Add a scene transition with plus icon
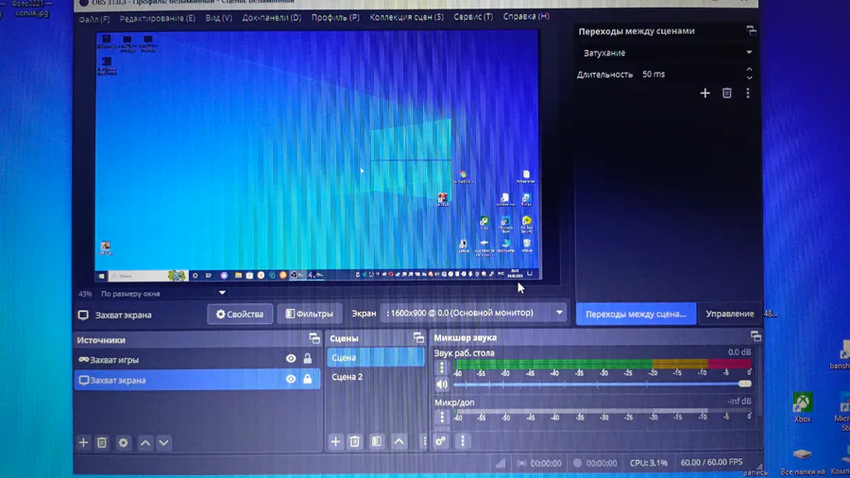Image resolution: width=850 pixels, height=478 pixels. tap(705, 94)
